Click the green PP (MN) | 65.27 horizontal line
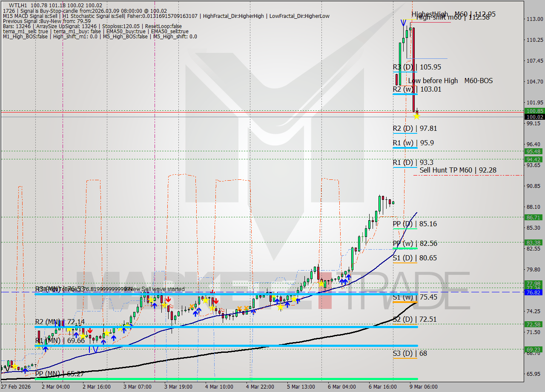The width and height of the screenshot is (545, 392). coord(170,378)
